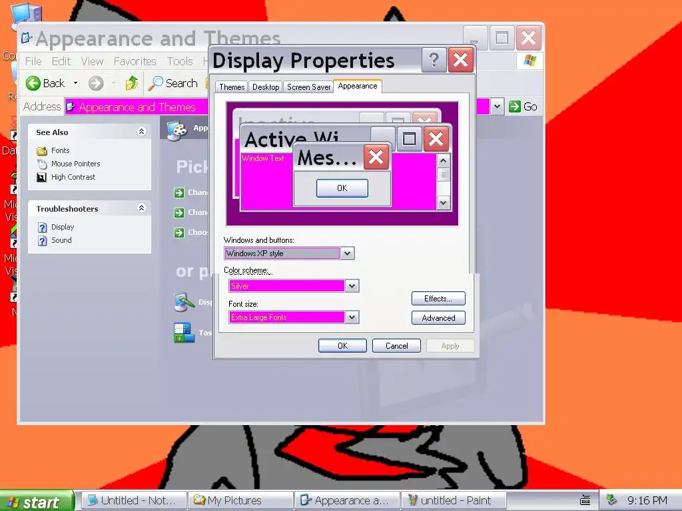Open the Display troubleshooter link
Image resolution: width=682 pixels, height=511 pixels.
click(x=63, y=227)
